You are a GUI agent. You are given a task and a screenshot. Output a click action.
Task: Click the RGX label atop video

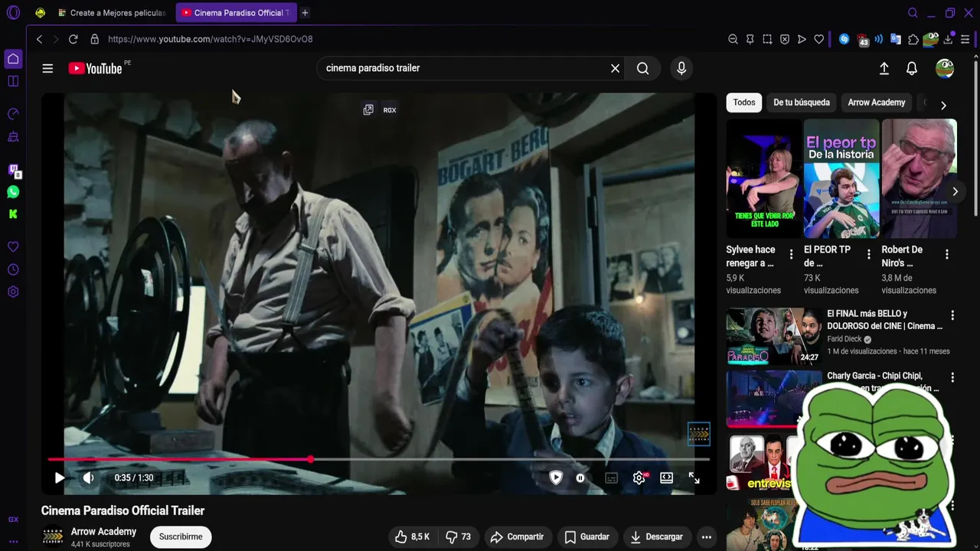[390, 110]
